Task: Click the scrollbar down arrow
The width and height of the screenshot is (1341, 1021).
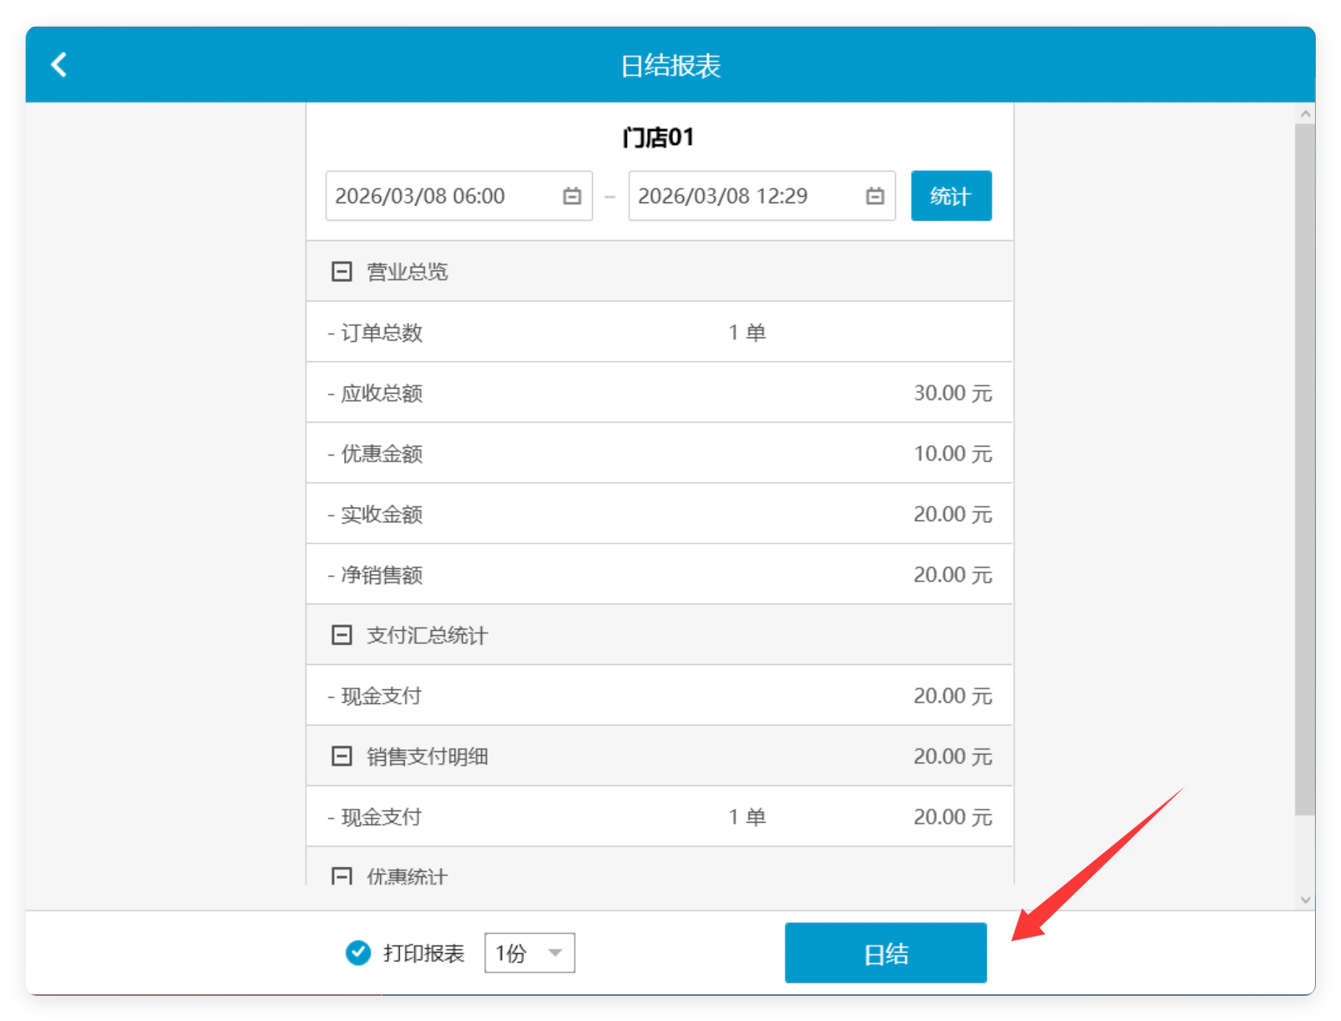Action: pos(1304,899)
